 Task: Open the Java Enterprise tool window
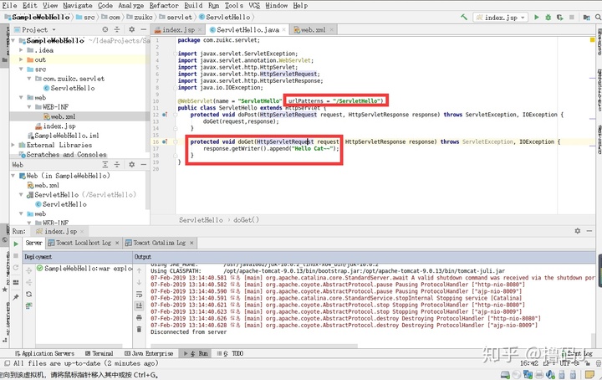pos(149,353)
